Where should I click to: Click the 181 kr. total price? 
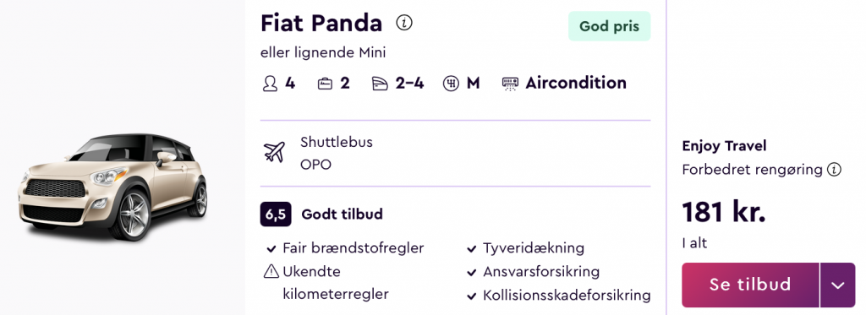[724, 212]
